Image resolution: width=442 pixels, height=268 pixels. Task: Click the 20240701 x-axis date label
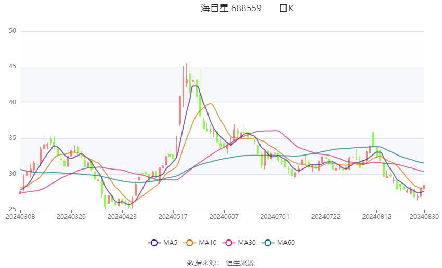[275, 217]
